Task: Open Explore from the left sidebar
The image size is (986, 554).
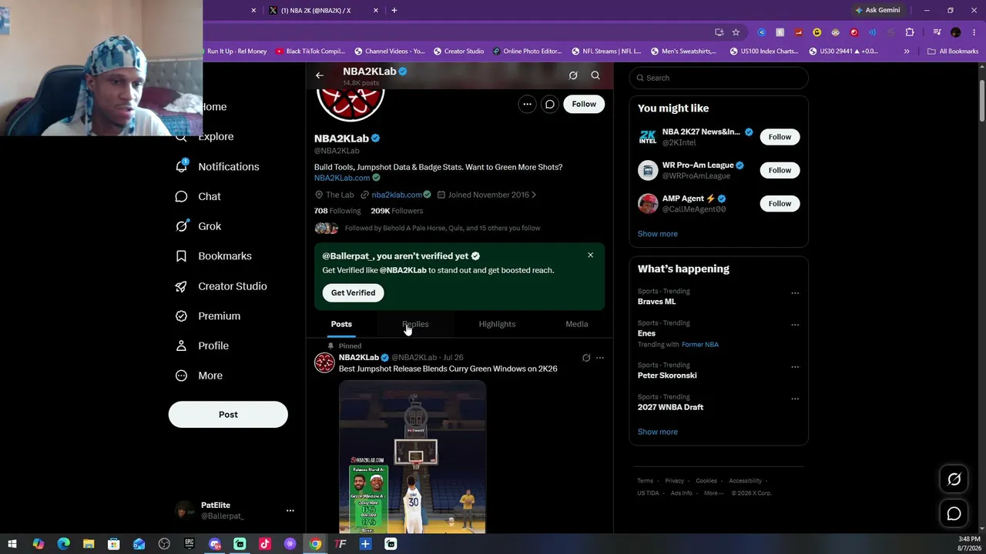Action: [216, 136]
